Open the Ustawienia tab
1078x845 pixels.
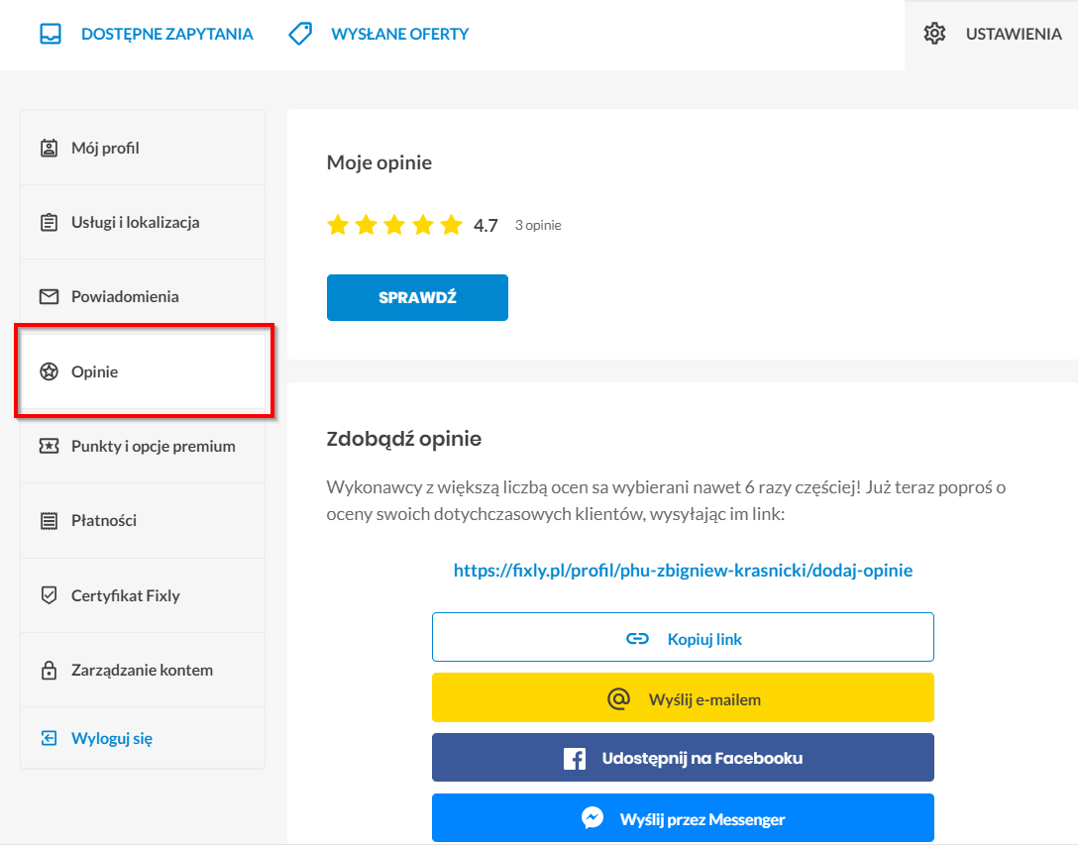tap(992, 34)
